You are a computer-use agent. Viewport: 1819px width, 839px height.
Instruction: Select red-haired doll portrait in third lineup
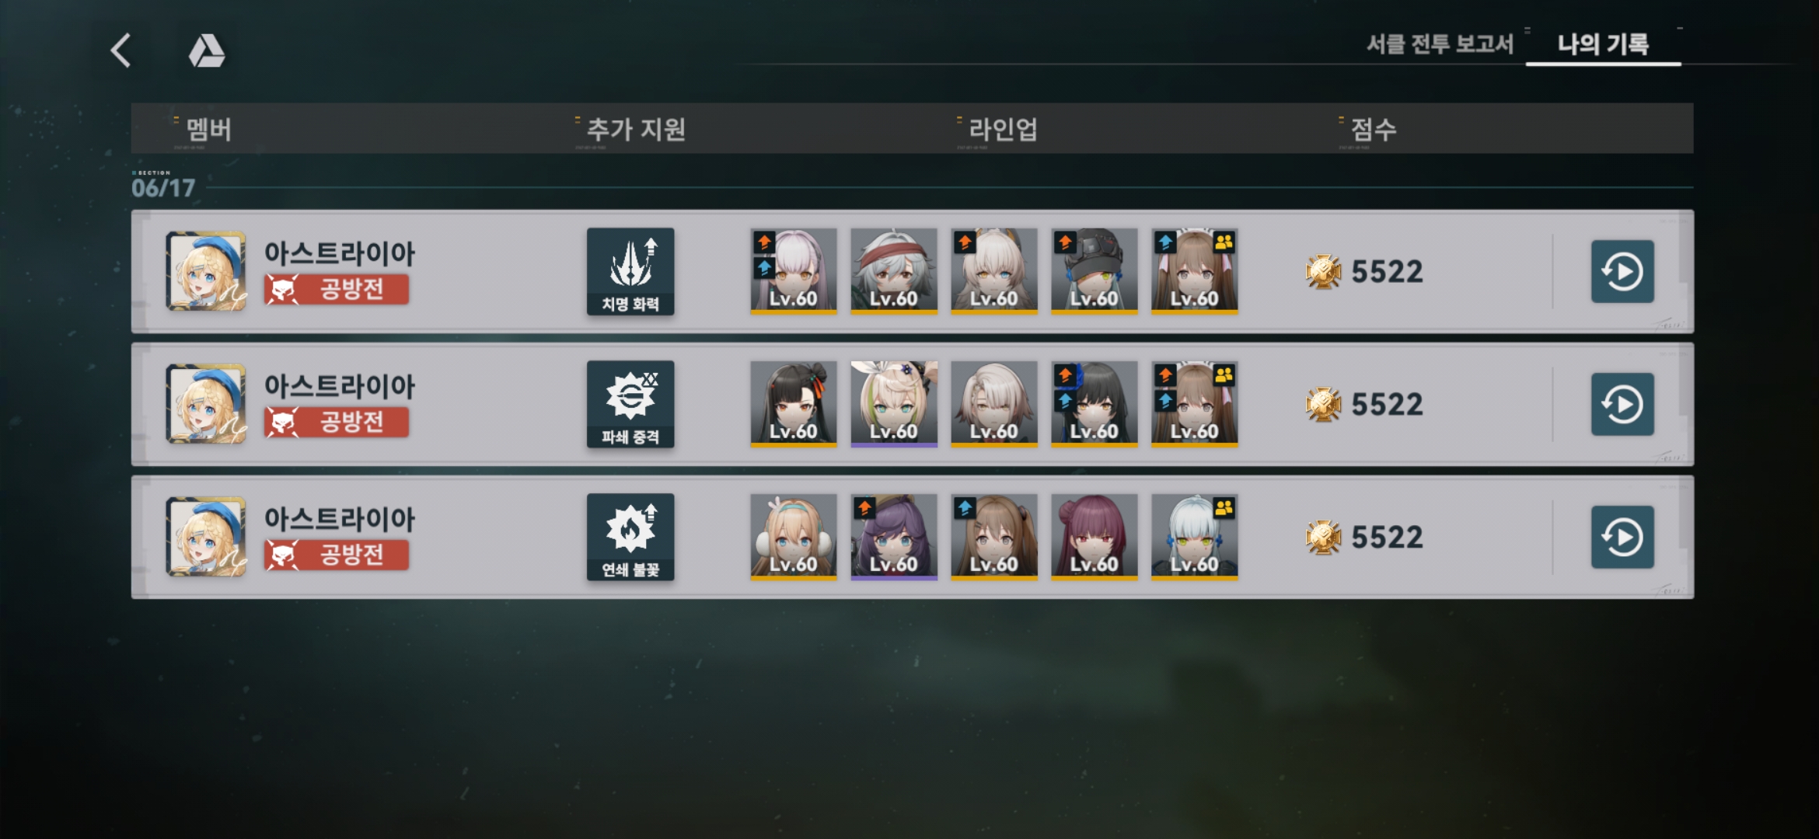pyautogui.click(x=1095, y=537)
